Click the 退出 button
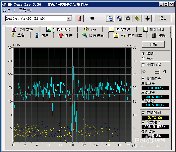Viewport: 176px width, 152px height. 163,18
